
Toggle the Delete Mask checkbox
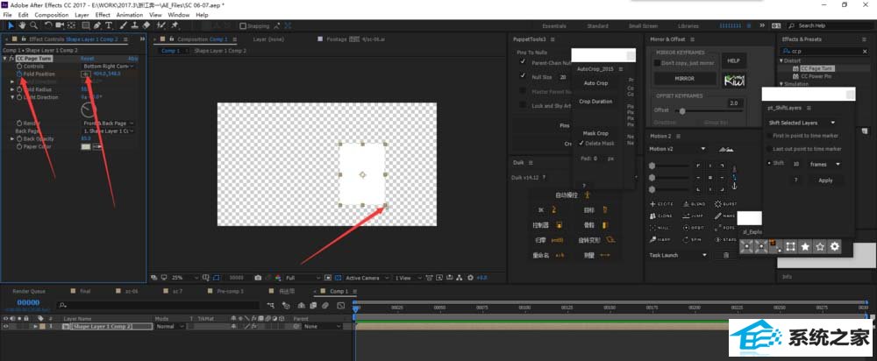click(581, 142)
